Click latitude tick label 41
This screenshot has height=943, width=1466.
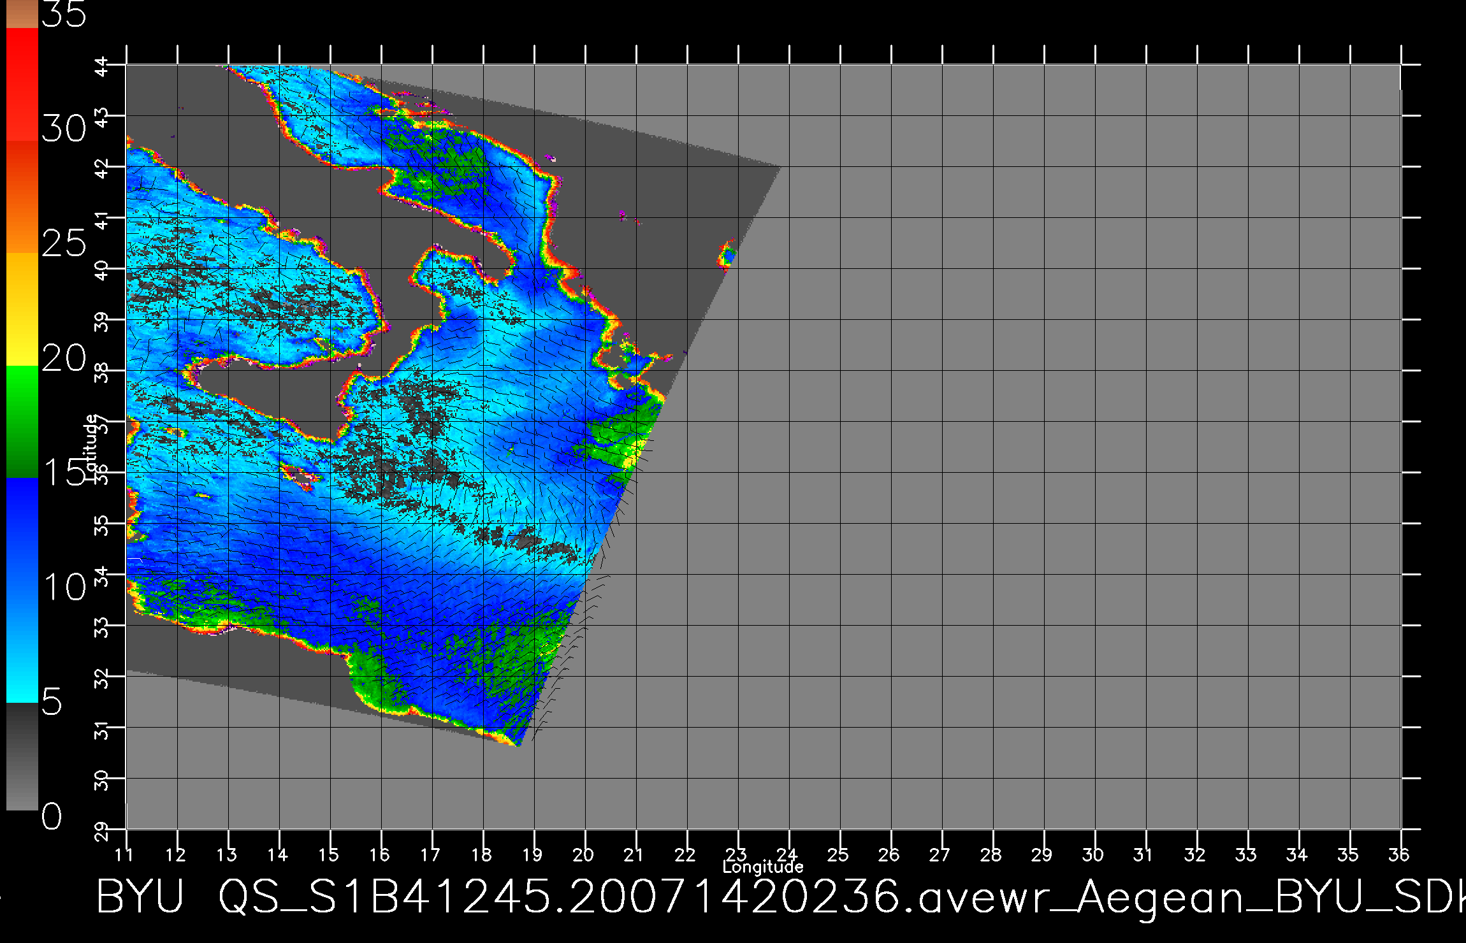(x=101, y=219)
